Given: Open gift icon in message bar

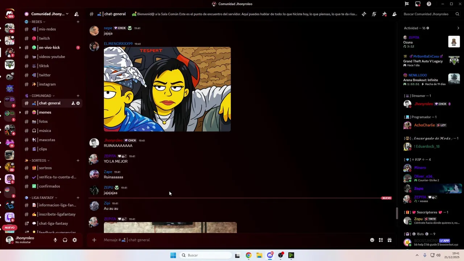Looking at the screenshot, I should (390, 240).
